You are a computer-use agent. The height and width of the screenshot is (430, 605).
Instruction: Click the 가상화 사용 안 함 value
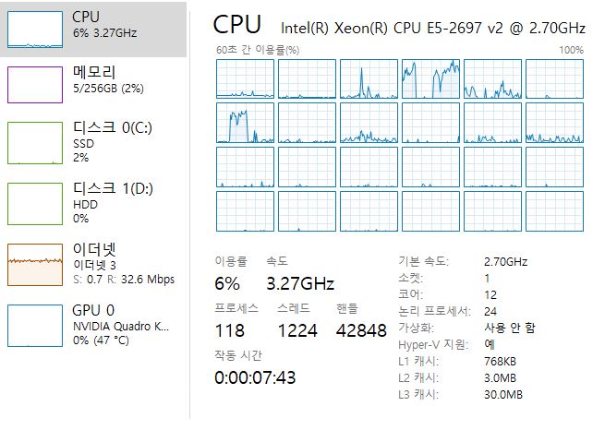tap(510, 328)
